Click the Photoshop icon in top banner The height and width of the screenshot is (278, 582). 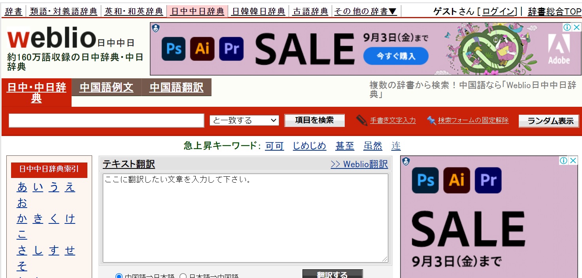(x=173, y=49)
